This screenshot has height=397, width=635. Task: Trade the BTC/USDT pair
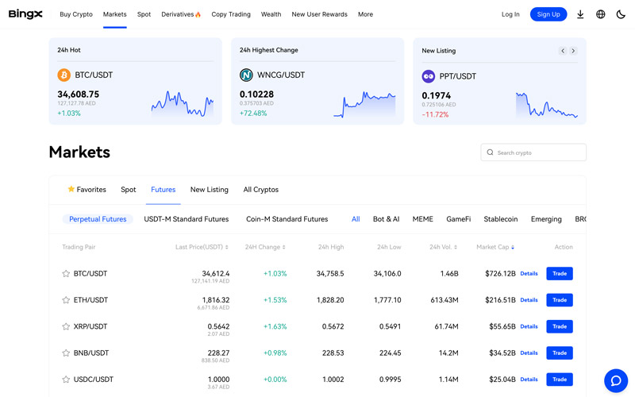[560, 273]
